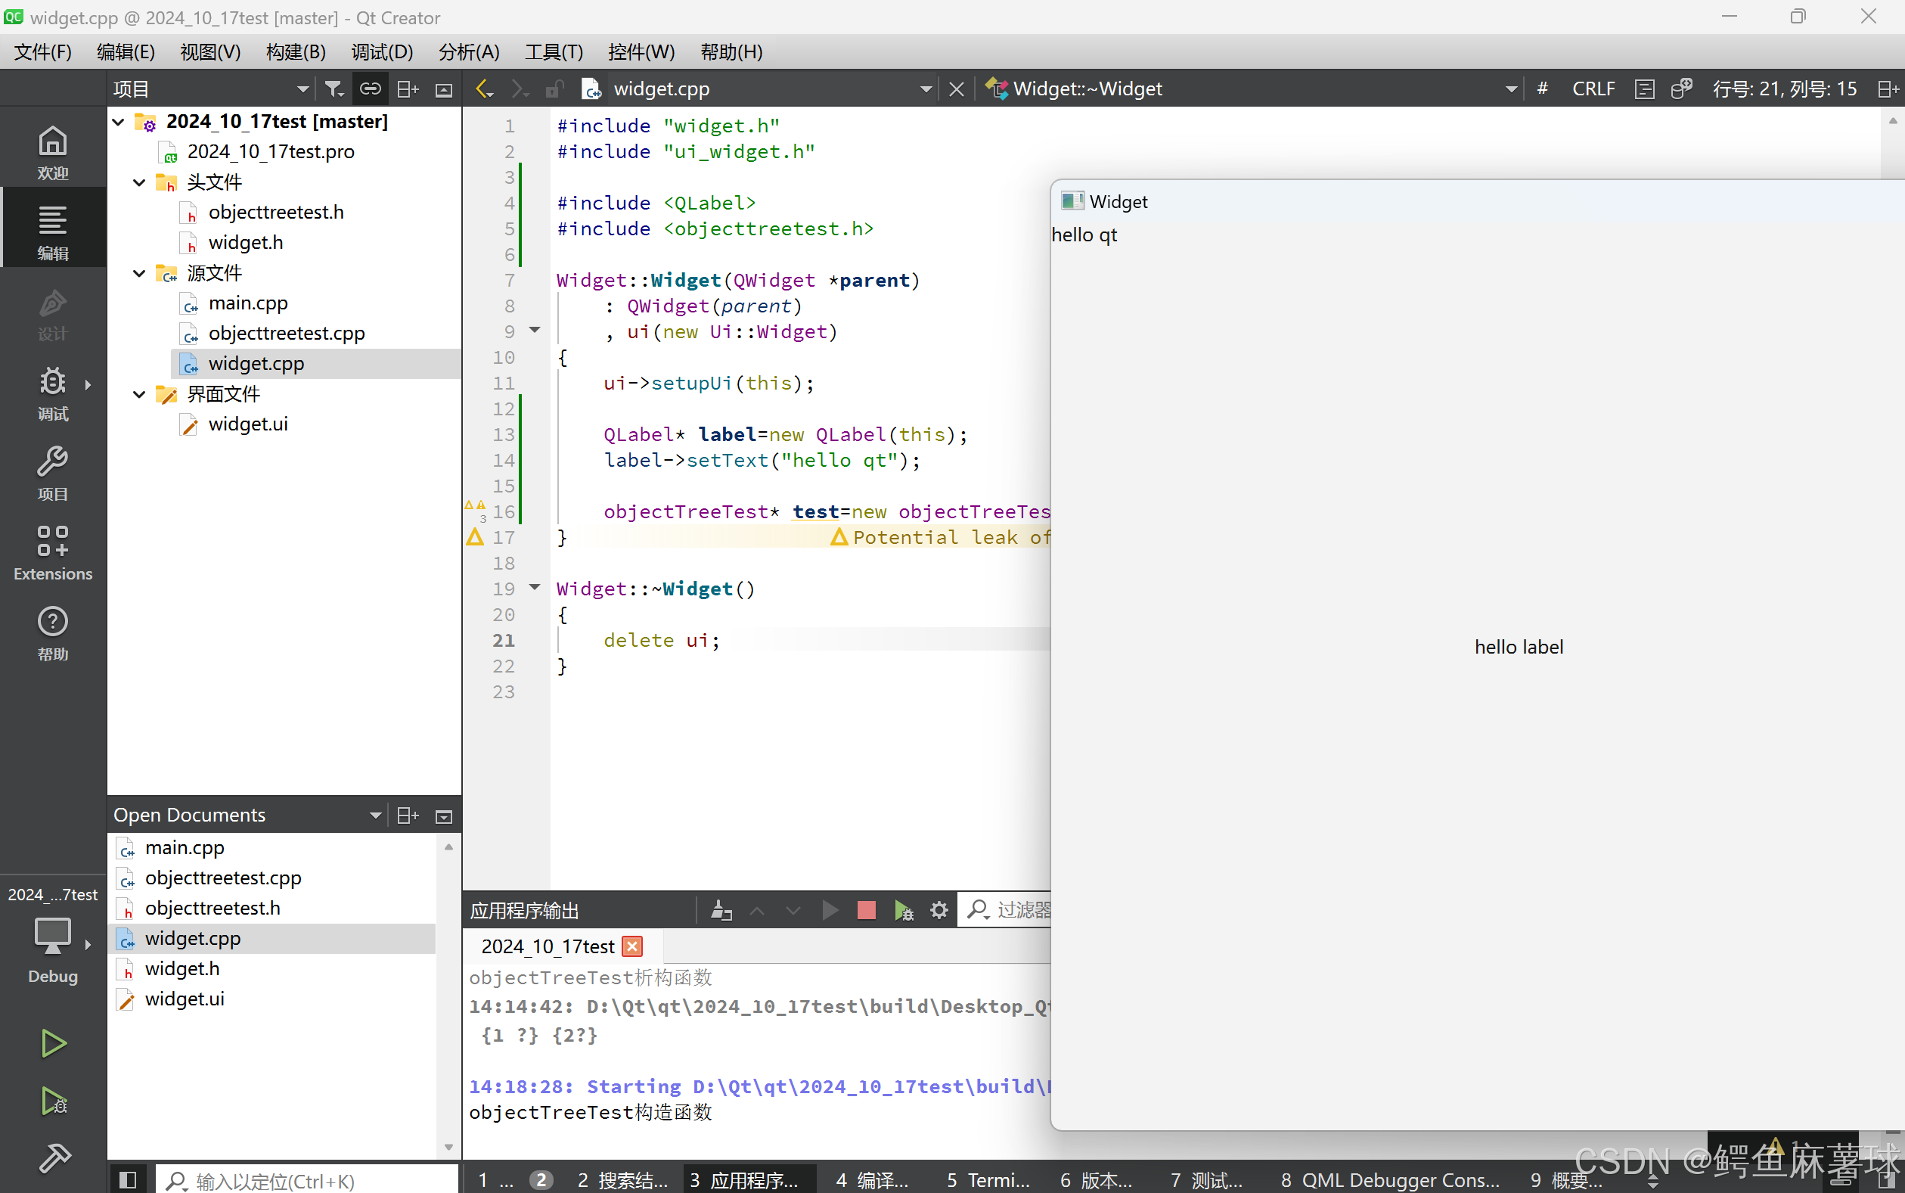Open 2024_10_17test.pro project file
1905x1193 pixels.
(x=271, y=151)
